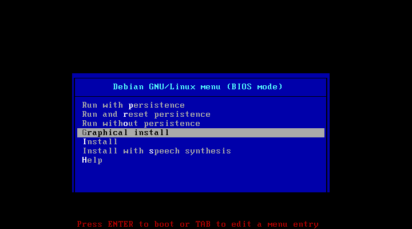Click the red Press ENTER to boot hint

197,224
